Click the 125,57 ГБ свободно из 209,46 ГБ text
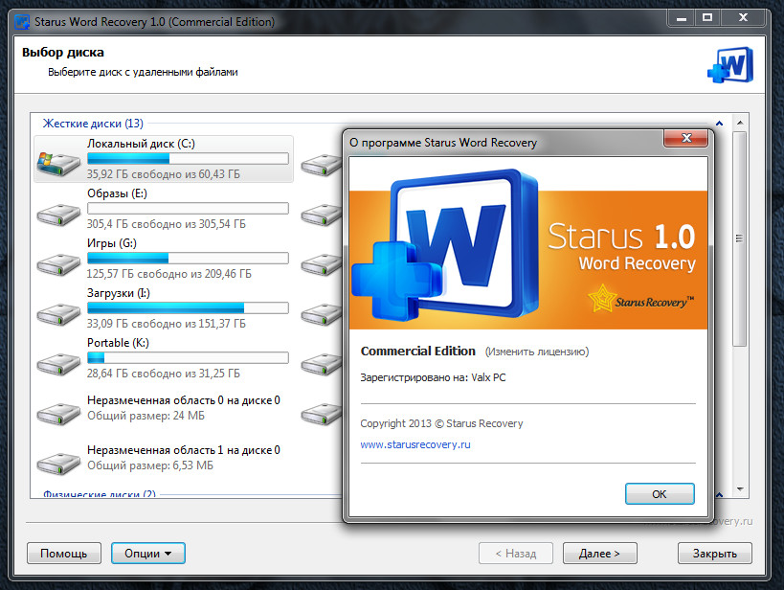Image resolution: width=784 pixels, height=590 pixels. coord(169,274)
